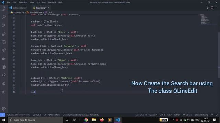Click the remote window indicator in status bar
This screenshot has width=220, height=123.
tap(3, 115)
